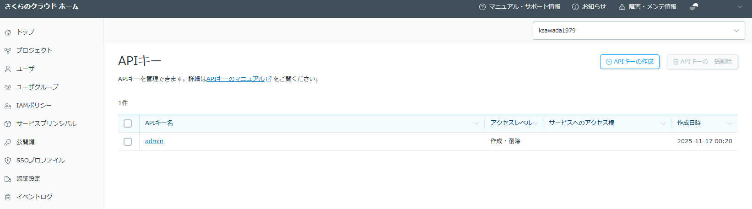Screen dimensions: 752x209
Task: Open the アクセスレベル column filter chevron
Action: [x=535, y=123]
